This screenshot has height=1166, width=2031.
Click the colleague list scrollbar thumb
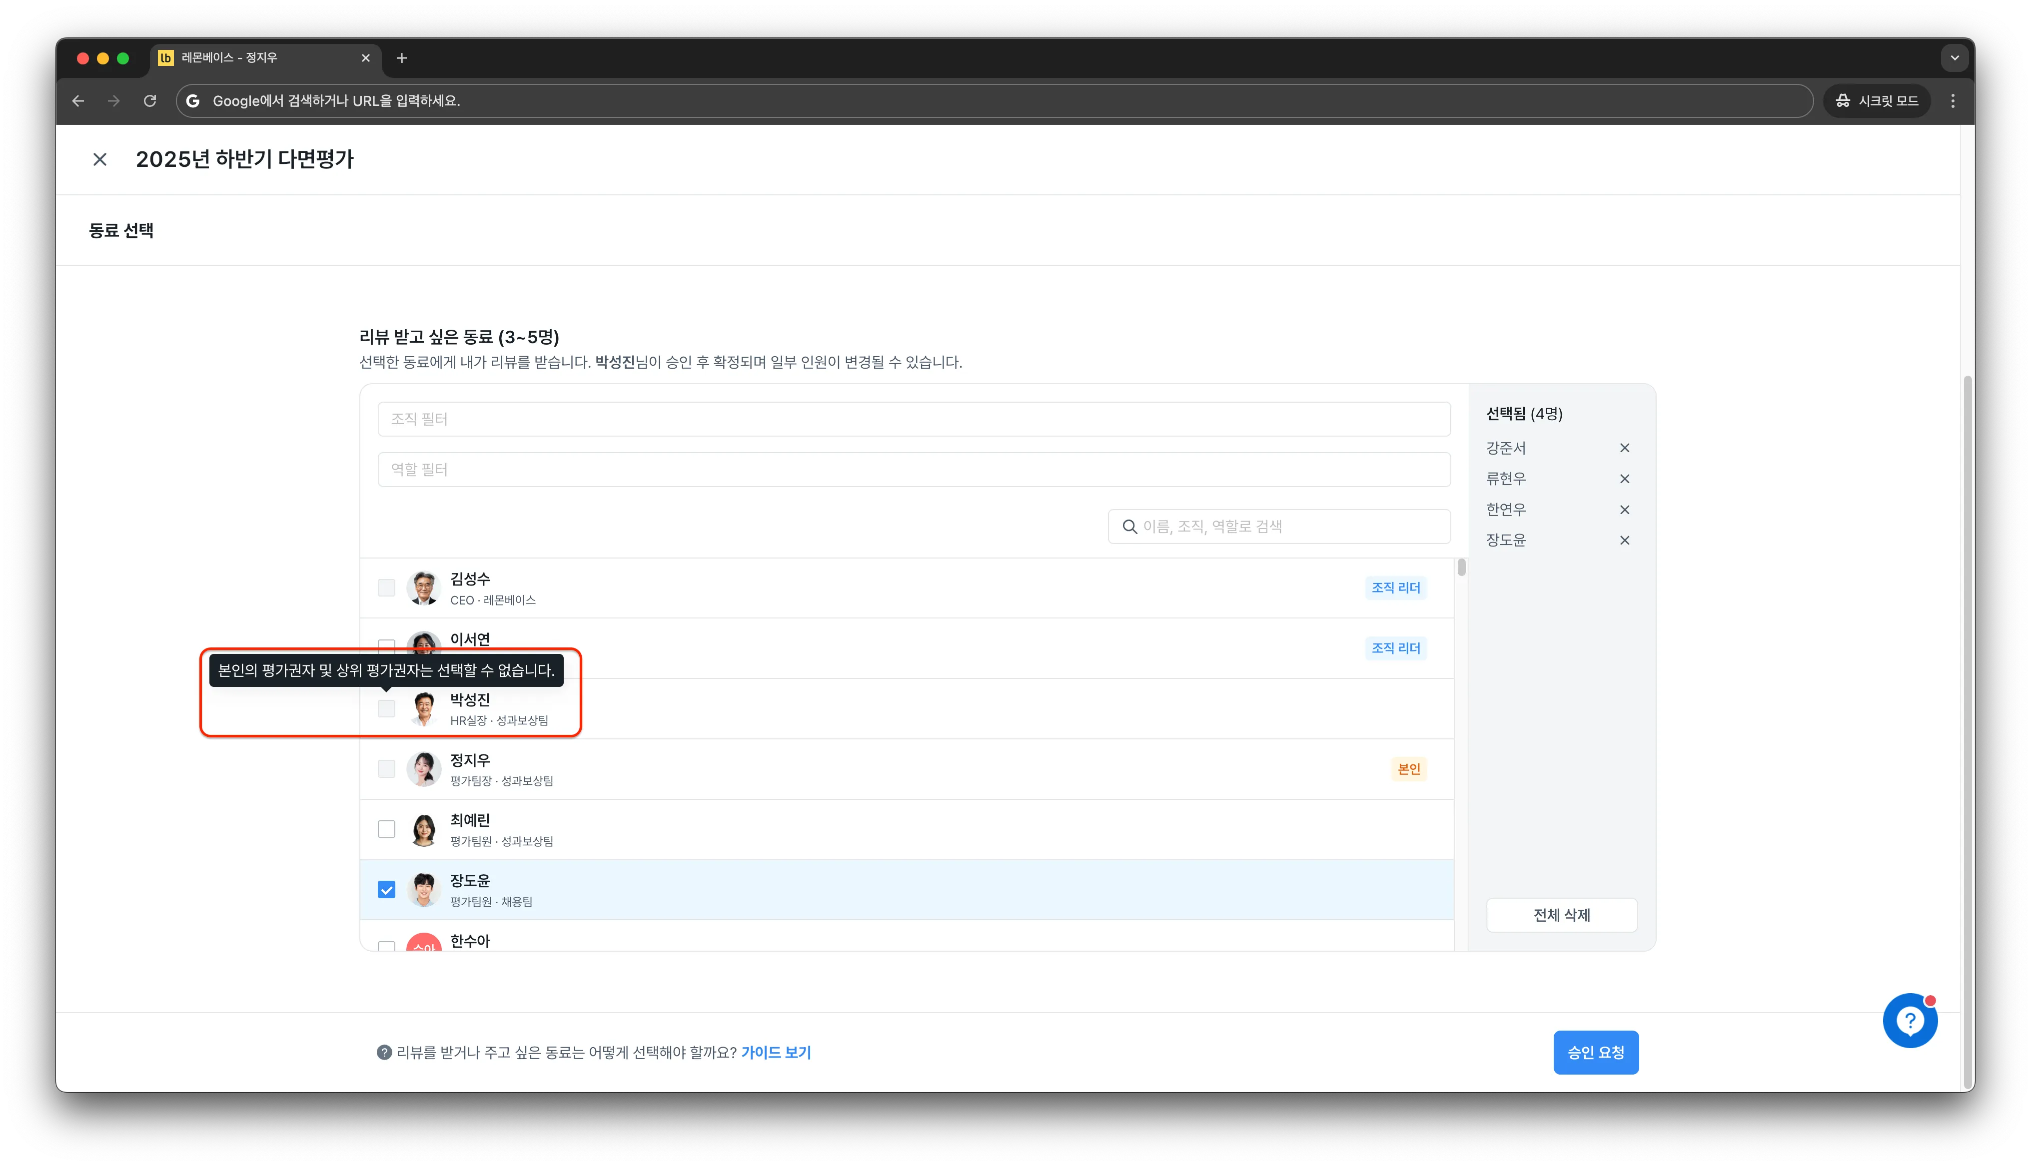click(1462, 568)
